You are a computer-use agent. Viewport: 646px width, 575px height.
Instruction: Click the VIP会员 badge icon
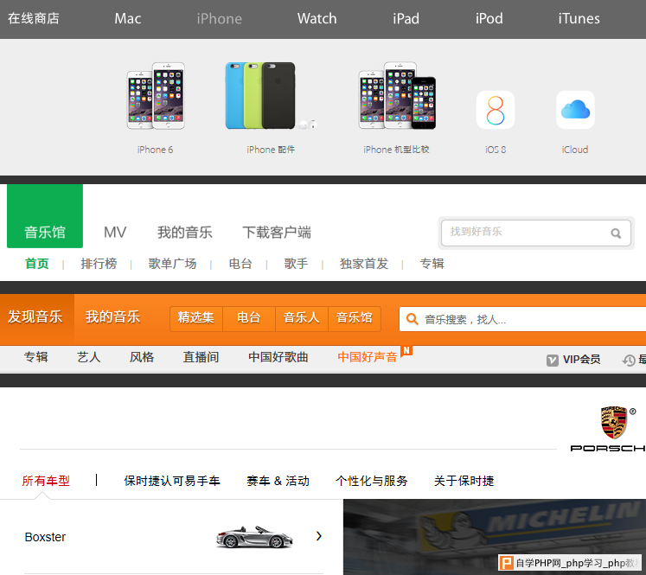(552, 360)
